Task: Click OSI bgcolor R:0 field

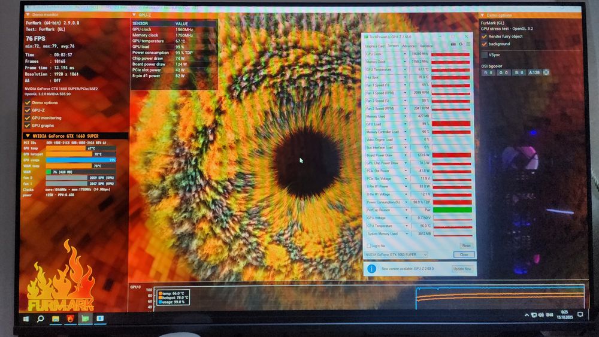Action: point(488,72)
